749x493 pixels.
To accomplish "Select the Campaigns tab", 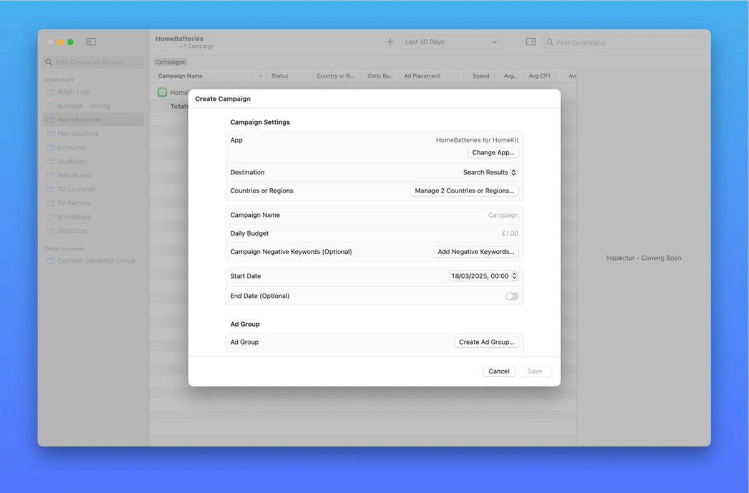I will click(170, 62).
